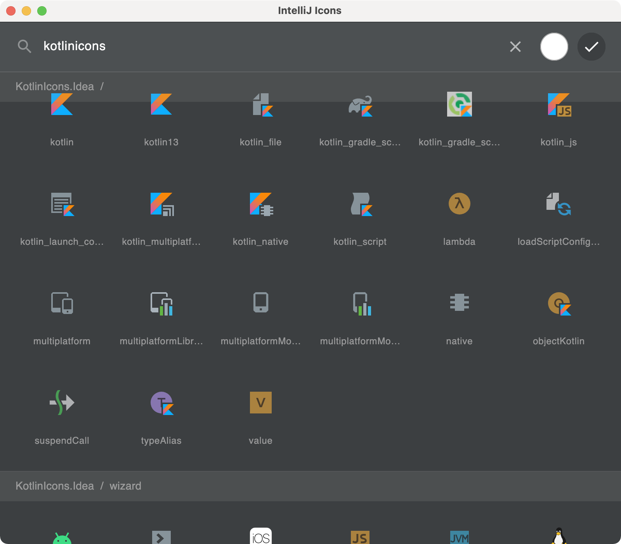Viewport: 621px width, 544px height.
Task: Toggle the dark checkmark theme button
Action: (592, 47)
